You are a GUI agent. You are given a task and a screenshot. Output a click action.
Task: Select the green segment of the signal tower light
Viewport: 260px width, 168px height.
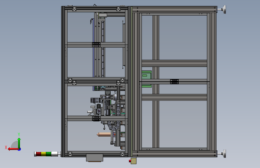point(49,154)
